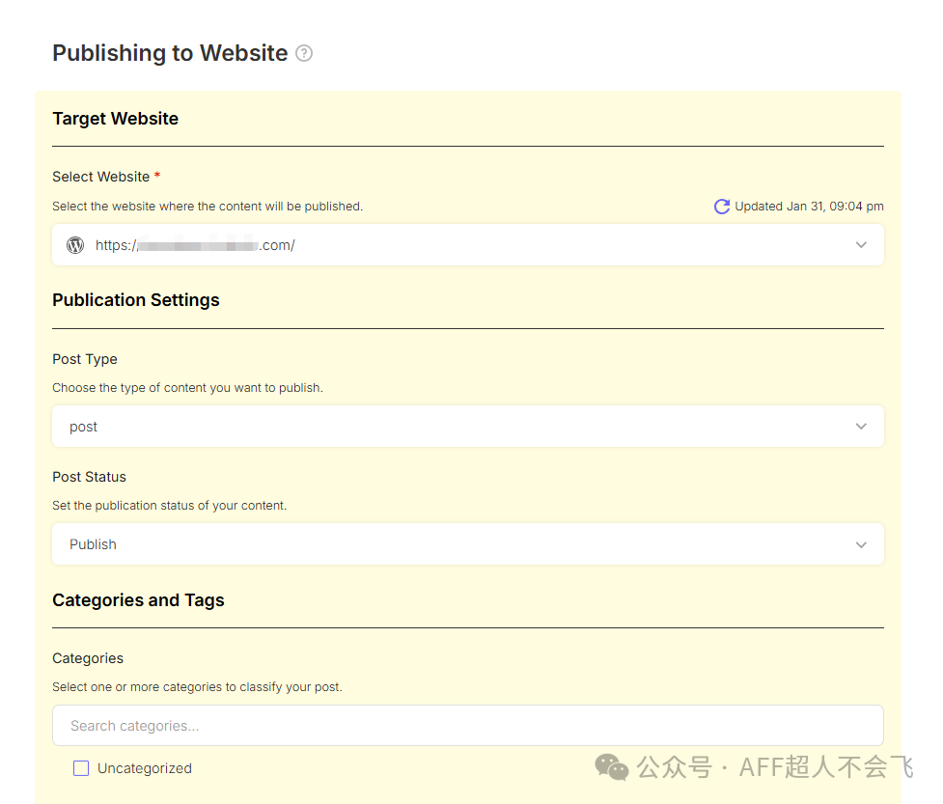
Task: Click the Categories field label
Action: pos(88,658)
